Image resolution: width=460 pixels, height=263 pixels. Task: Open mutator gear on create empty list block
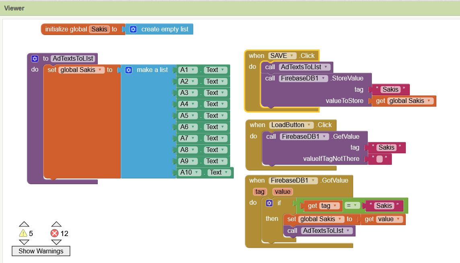pyautogui.click(x=133, y=29)
